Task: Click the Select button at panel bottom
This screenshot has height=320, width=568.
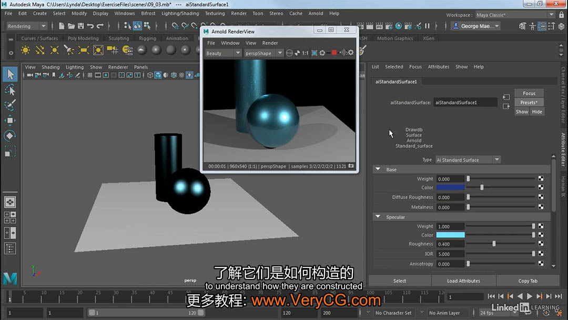Action: coord(400,281)
